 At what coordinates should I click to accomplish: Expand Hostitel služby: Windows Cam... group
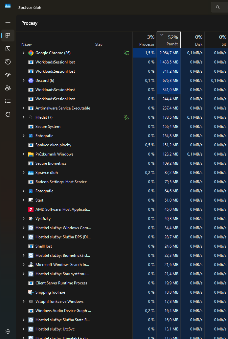click(23, 228)
